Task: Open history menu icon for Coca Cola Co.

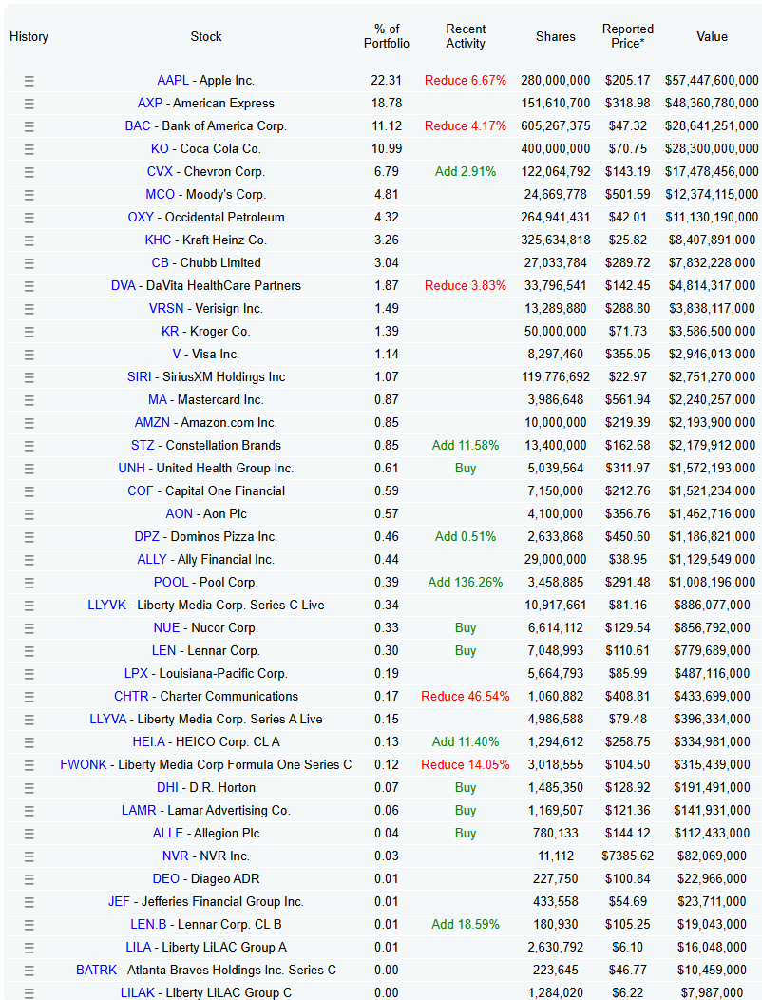Action: [29, 149]
